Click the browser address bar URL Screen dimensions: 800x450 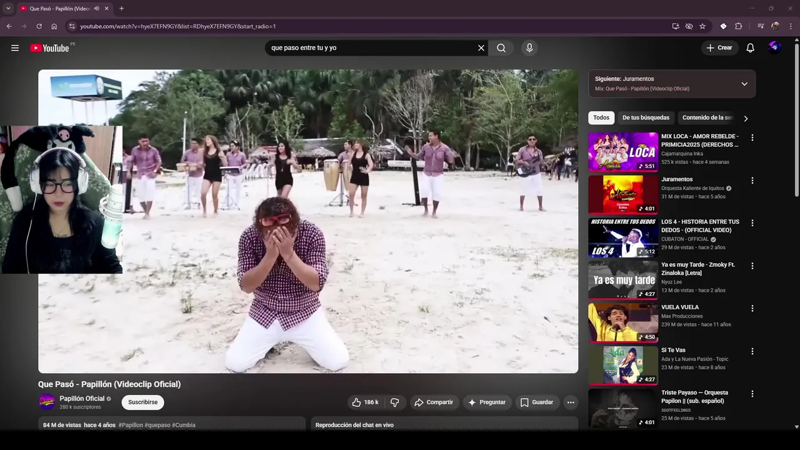(178, 26)
